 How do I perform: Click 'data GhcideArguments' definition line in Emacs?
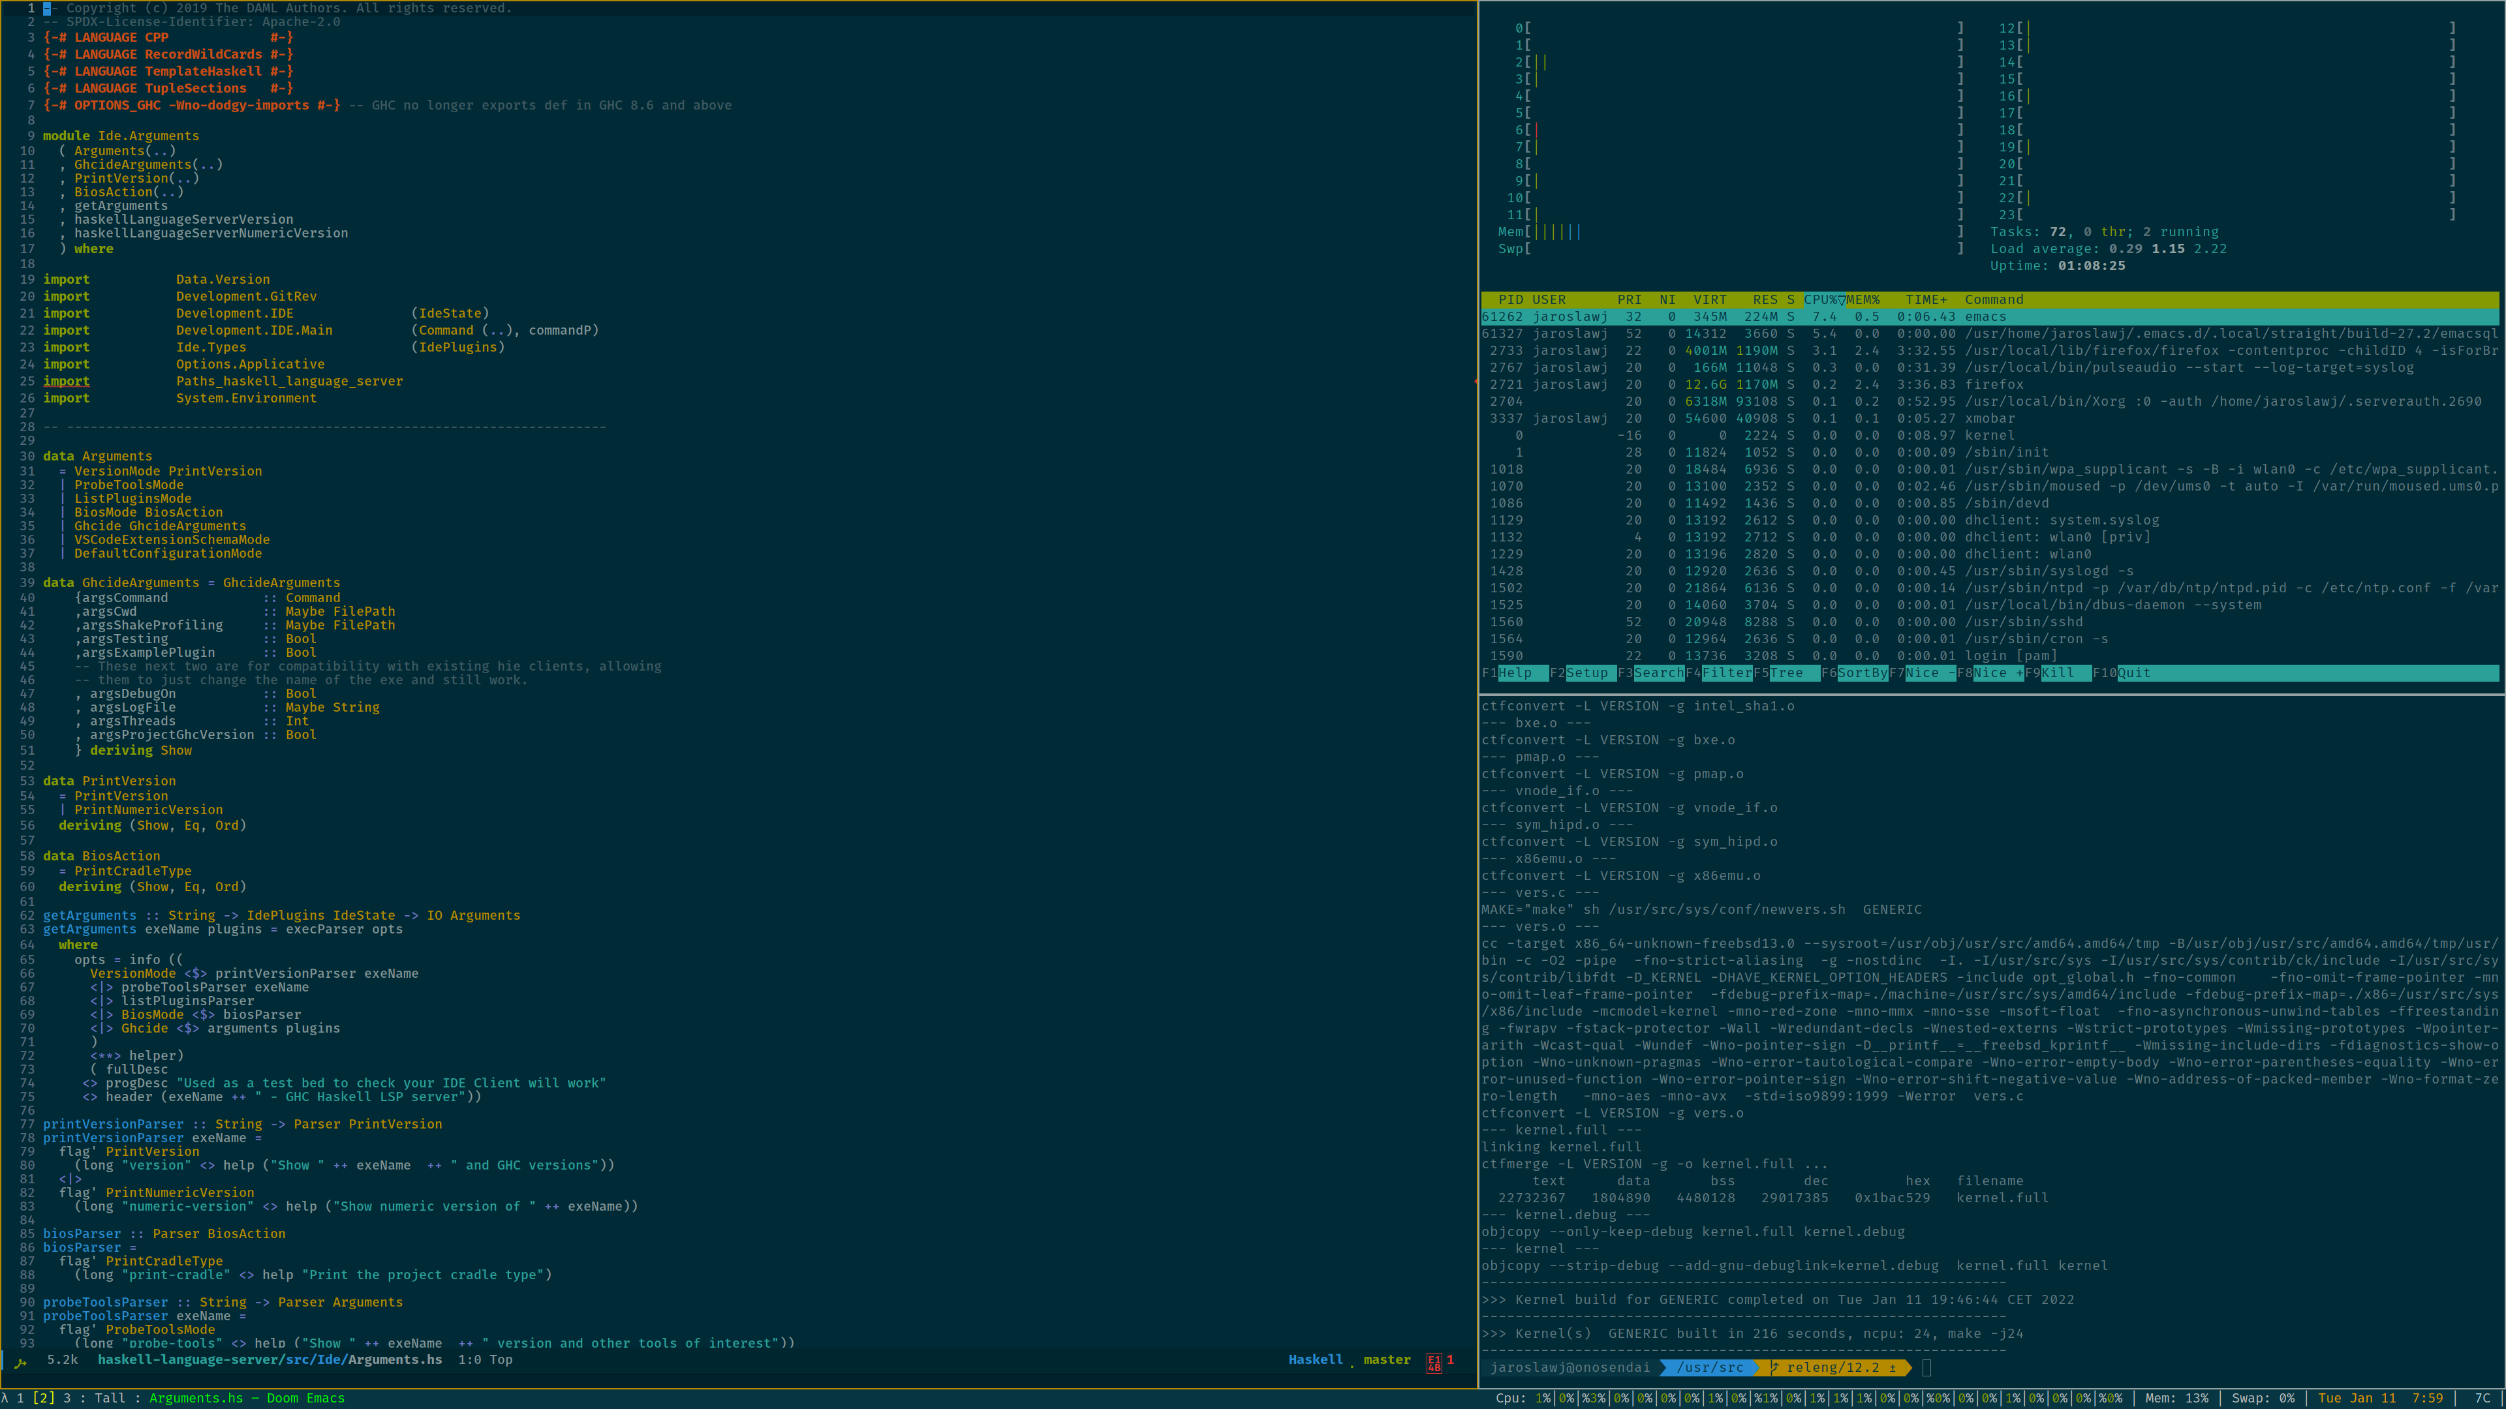tap(192, 583)
